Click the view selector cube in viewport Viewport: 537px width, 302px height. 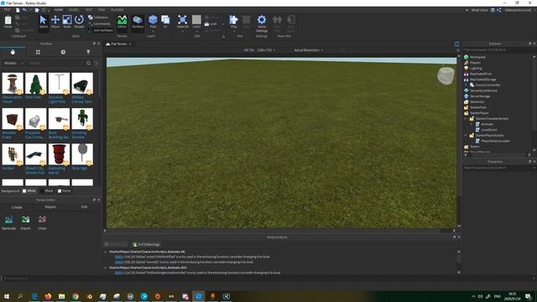click(x=446, y=75)
